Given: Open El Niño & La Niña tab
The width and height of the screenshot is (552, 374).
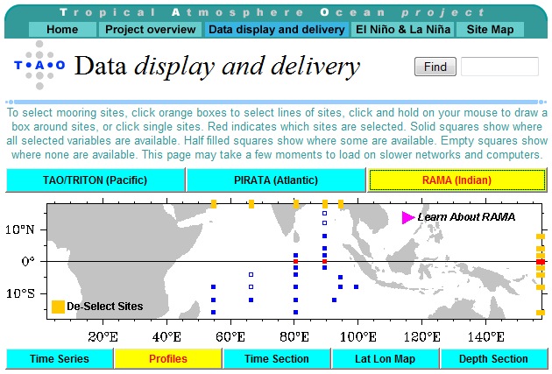Looking at the screenshot, I should 403,30.
